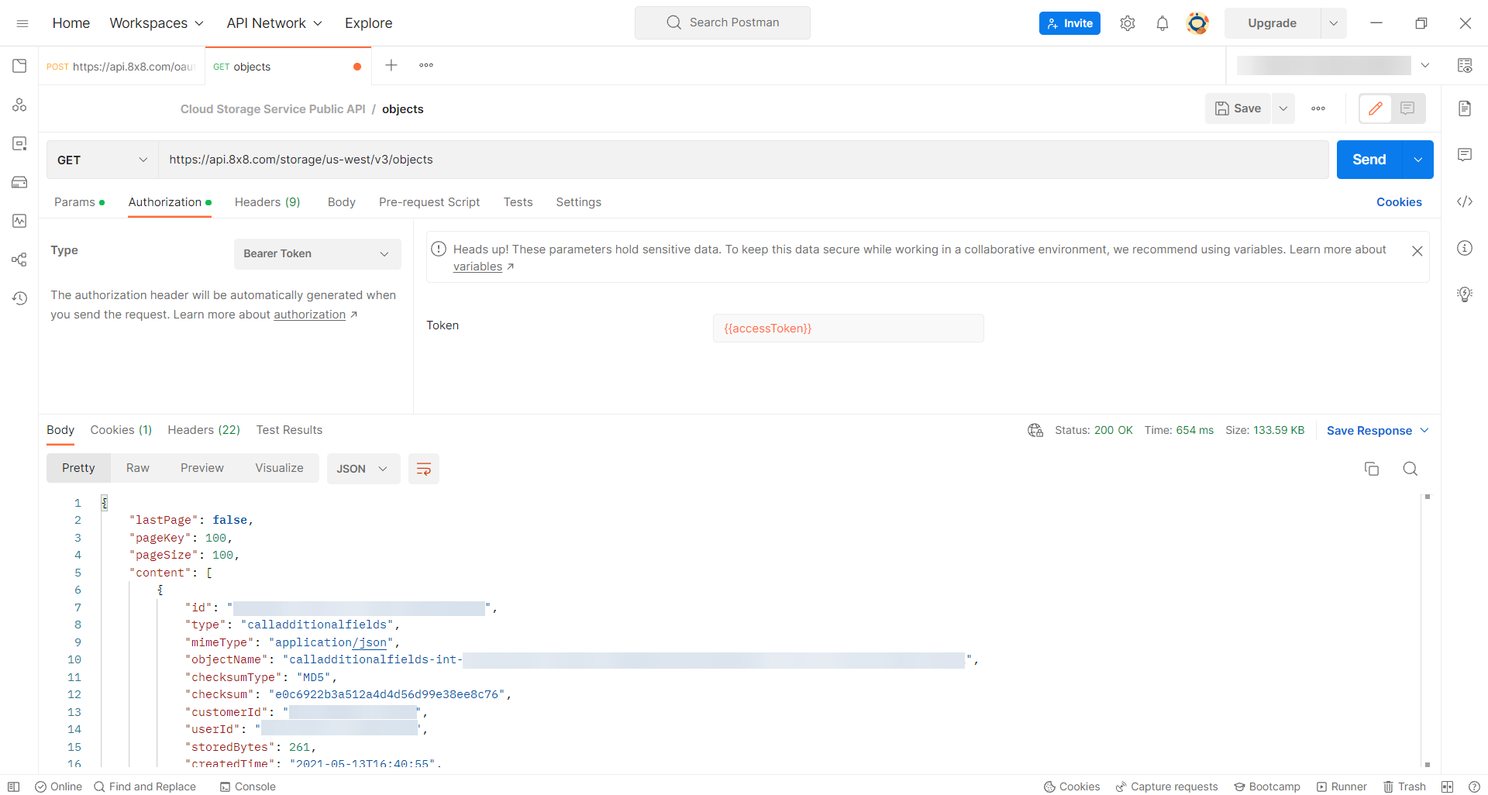
Task: Open response Cookies (1) tab
Action: coord(121,430)
